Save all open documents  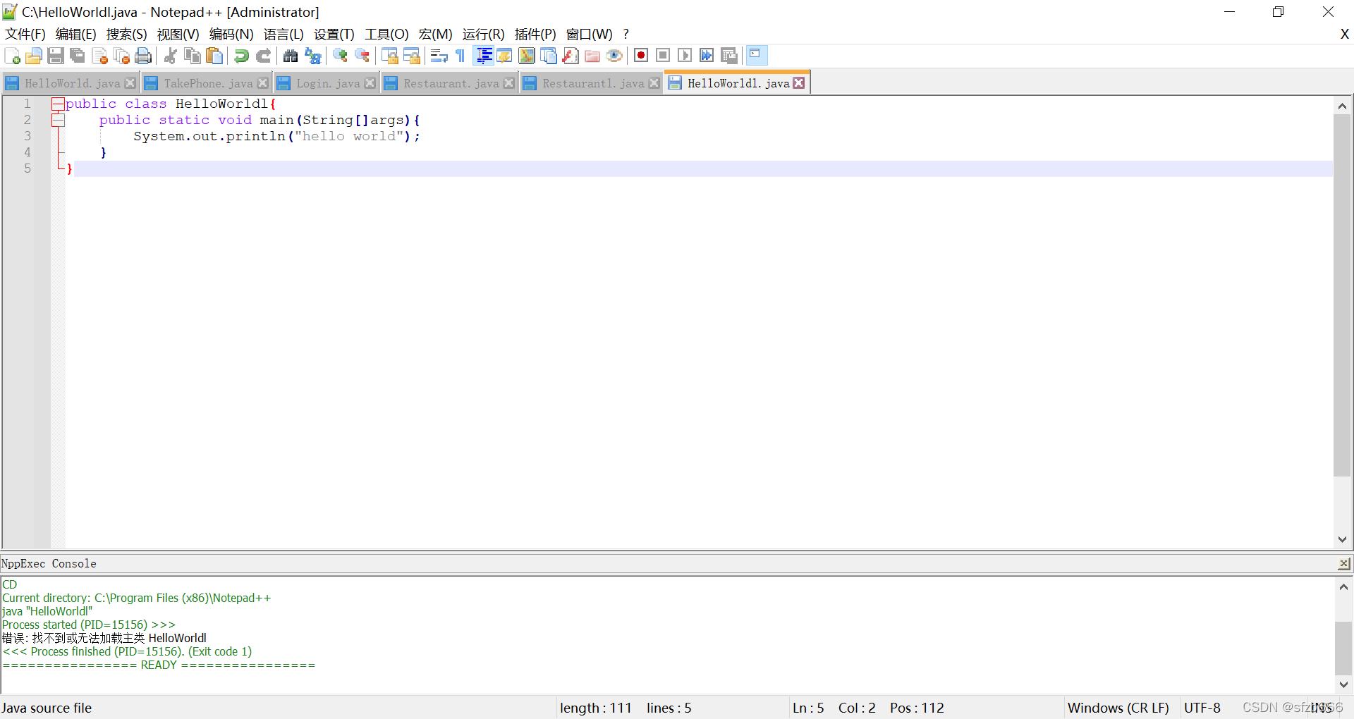click(77, 56)
